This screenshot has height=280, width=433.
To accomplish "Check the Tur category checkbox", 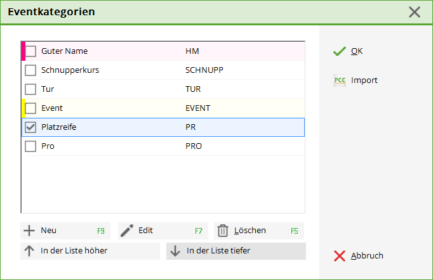I will [x=30, y=89].
